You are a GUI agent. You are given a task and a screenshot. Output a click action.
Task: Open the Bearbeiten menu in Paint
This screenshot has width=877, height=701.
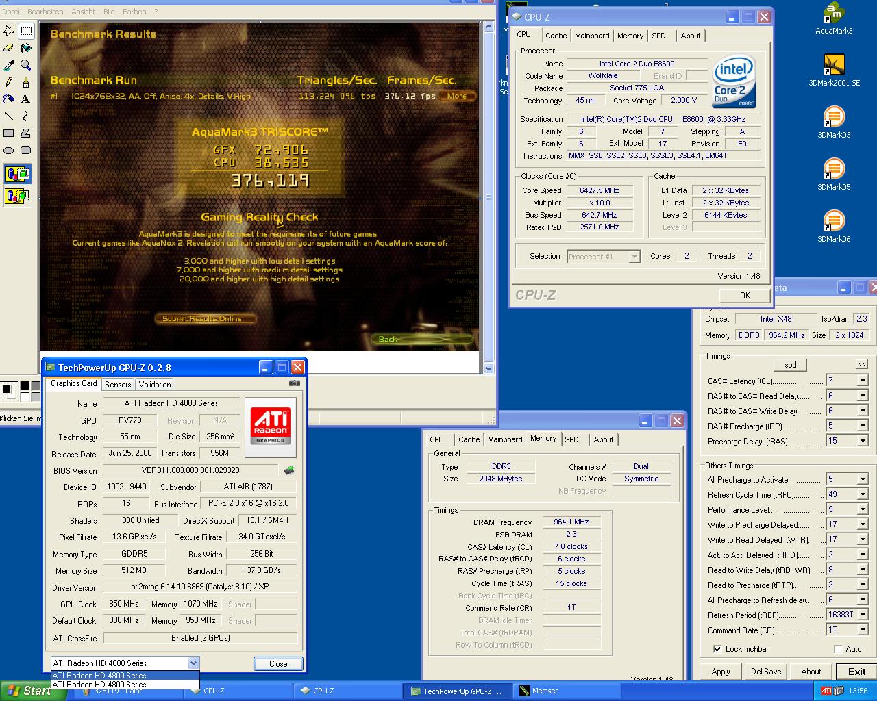[x=45, y=12]
